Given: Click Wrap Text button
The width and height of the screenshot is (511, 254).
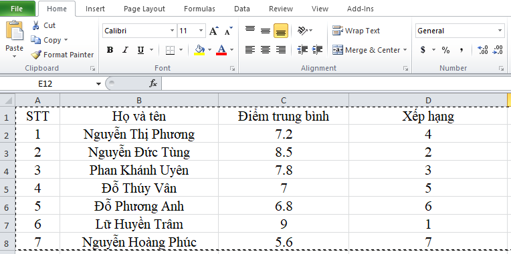Looking at the screenshot, I should tap(356, 31).
